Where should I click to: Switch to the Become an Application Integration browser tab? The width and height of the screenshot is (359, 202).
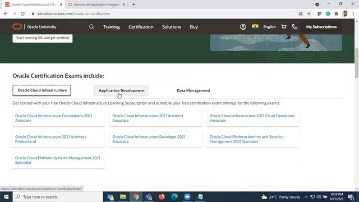point(96,4)
